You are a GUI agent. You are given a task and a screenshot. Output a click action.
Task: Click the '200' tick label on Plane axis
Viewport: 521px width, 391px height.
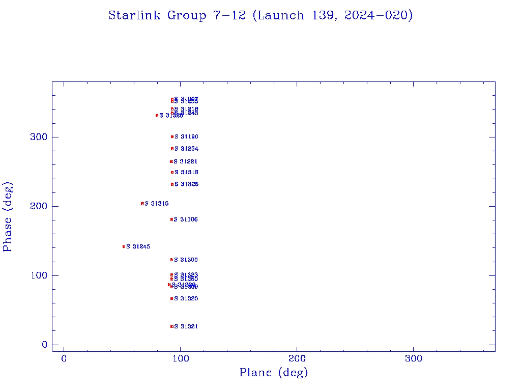coord(297,358)
